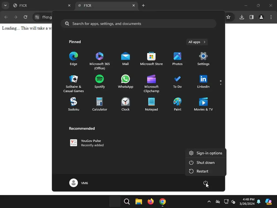Close the first F1CR tab
Image resolution: width=277 pixels, height=208 pixels.
[x=69, y=5]
